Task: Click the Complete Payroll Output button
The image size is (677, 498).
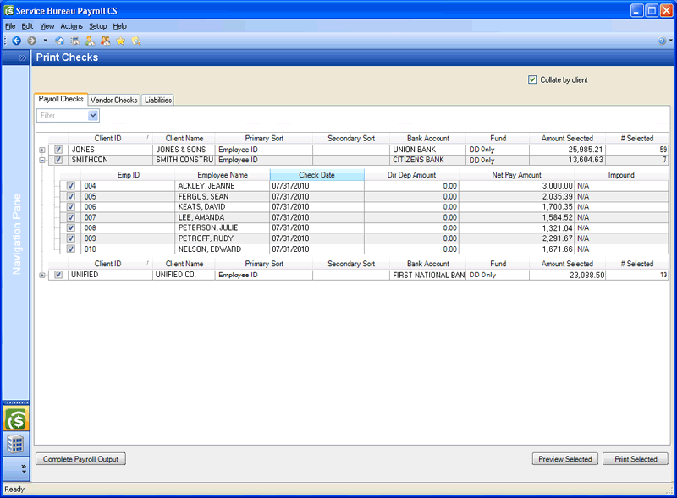Action: point(80,459)
